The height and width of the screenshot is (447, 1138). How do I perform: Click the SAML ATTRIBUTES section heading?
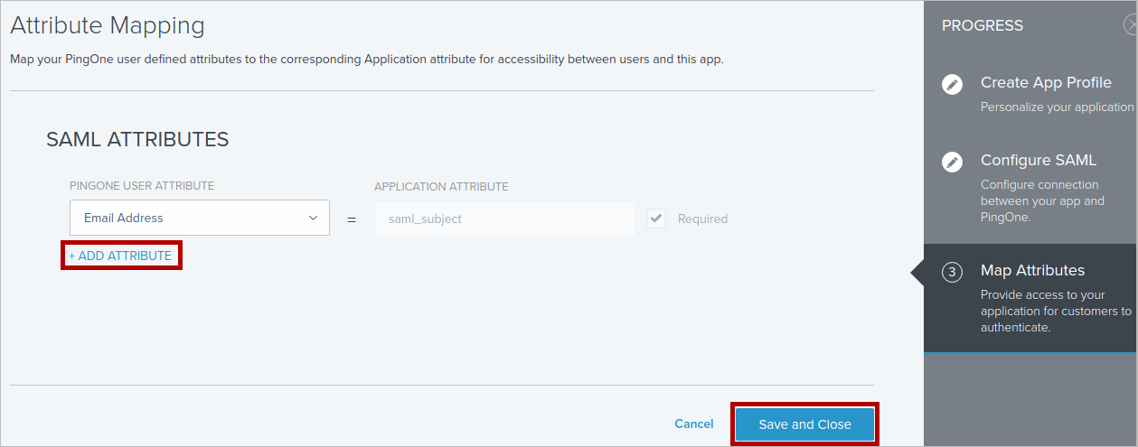click(x=137, y=139)
